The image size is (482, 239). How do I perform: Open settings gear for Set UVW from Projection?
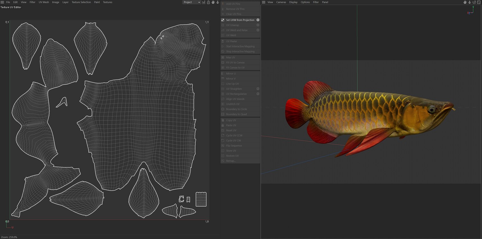(x=258, y=20)
